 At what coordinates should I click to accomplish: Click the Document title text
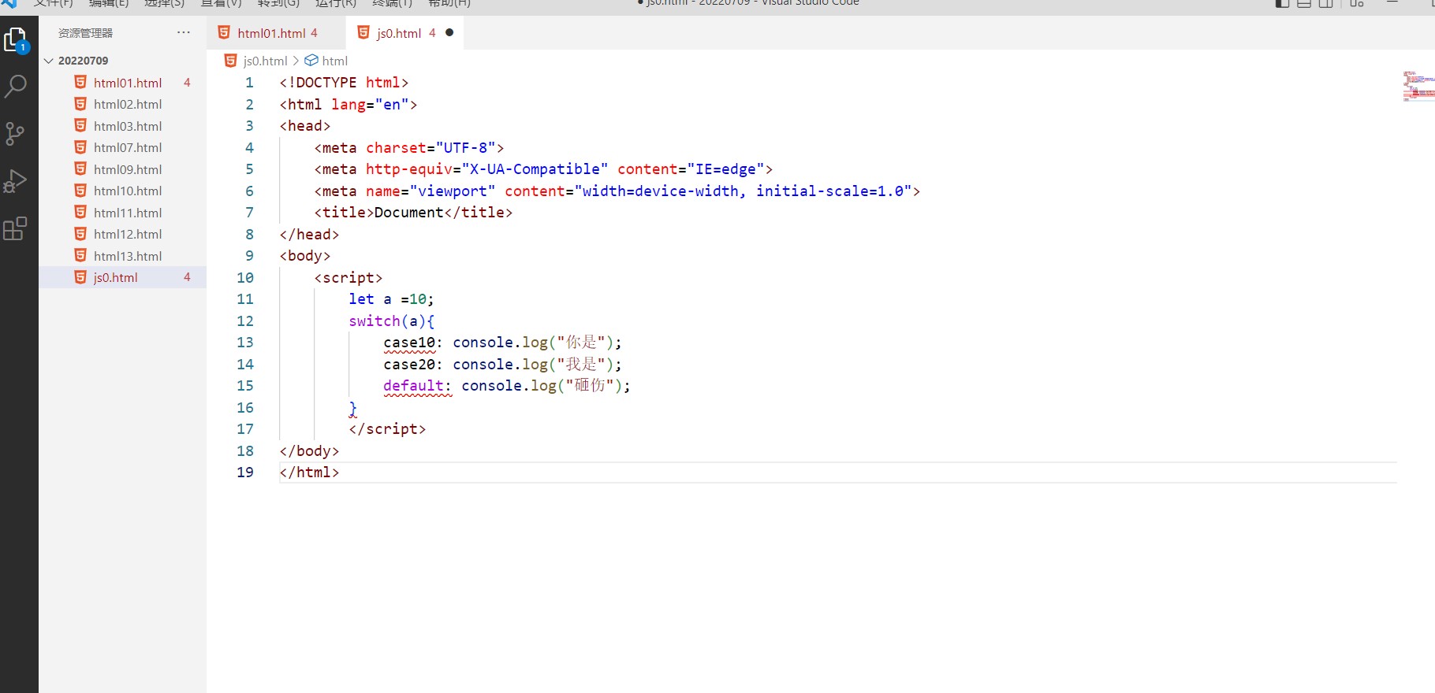[409, 213]
